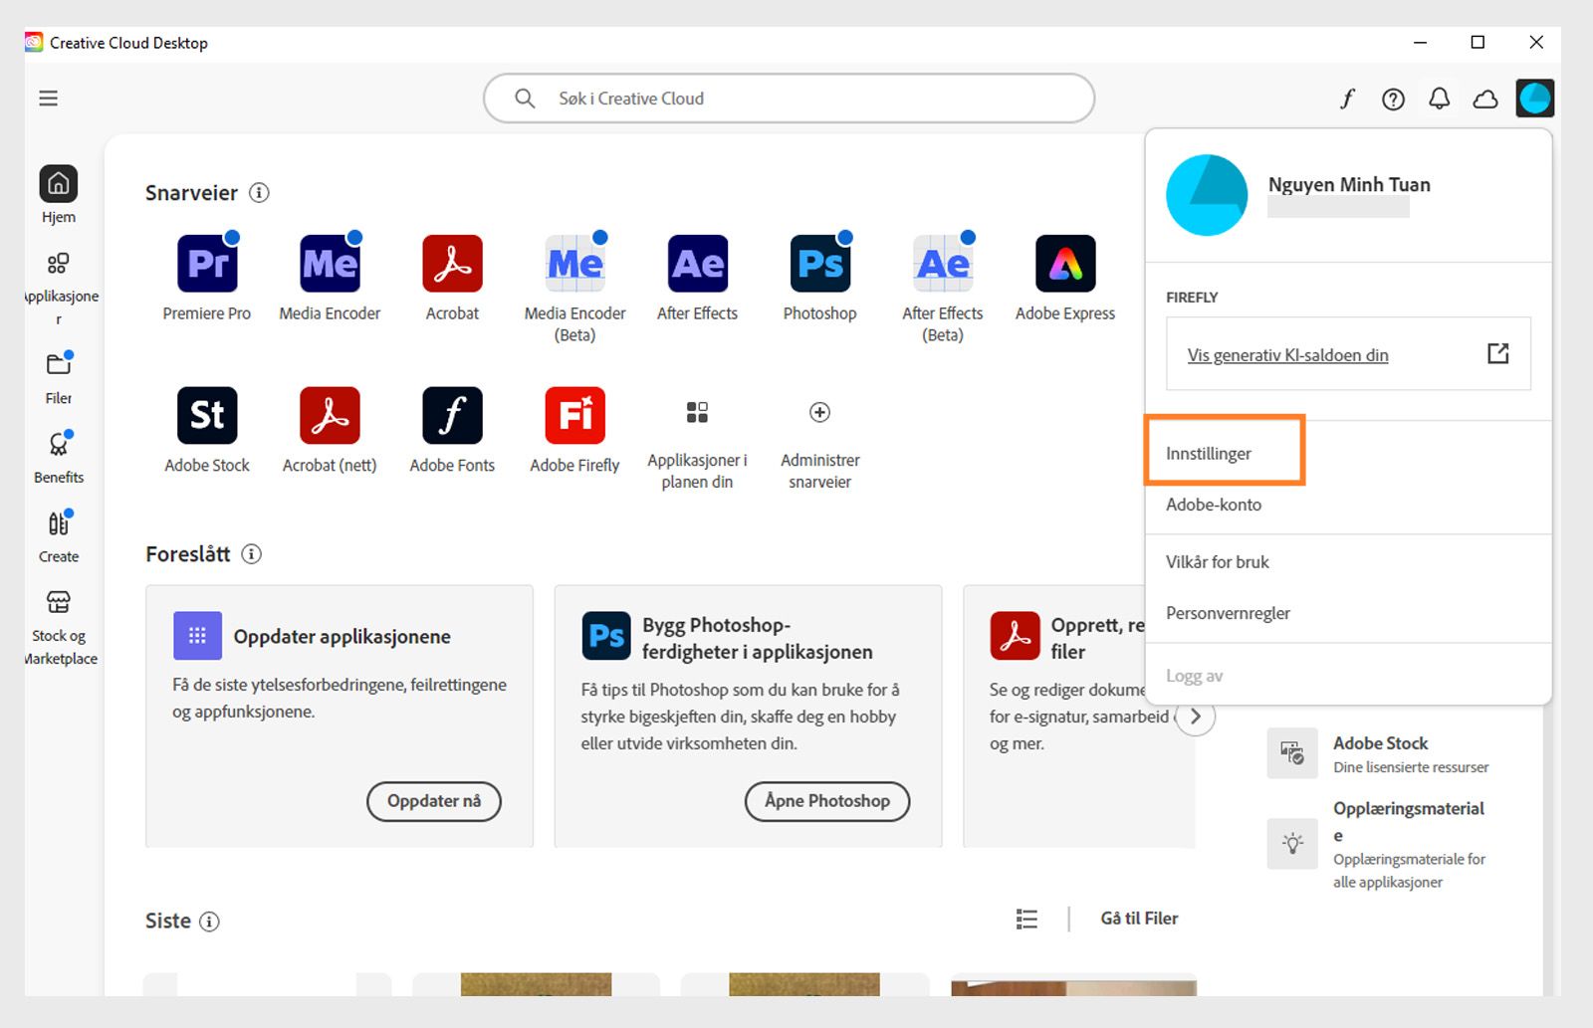Choose Logg av in the account menu
This screenshot has height=1028, width=1593.
pyautogui.click(x=1192, y=675)
